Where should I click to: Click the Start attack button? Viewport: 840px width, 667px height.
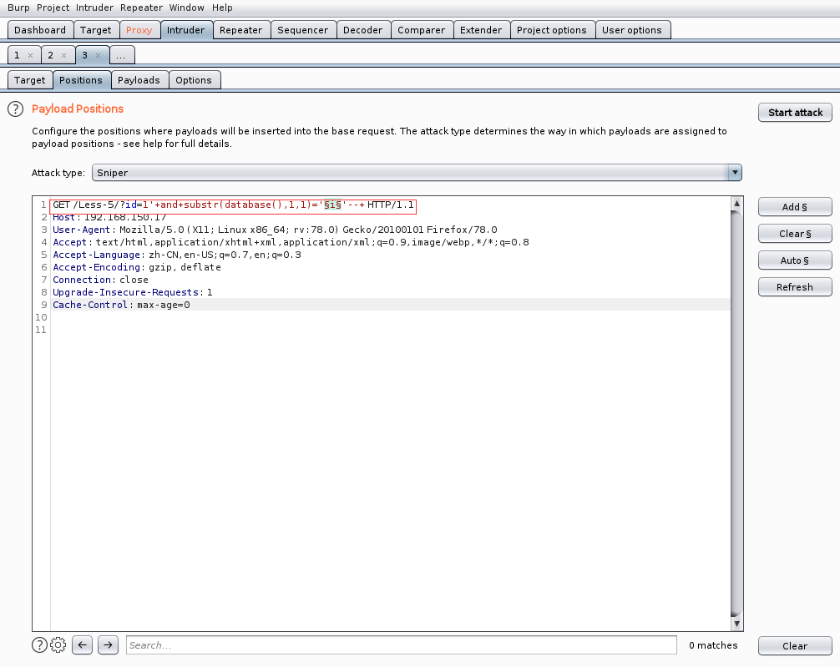coord(795,113)
